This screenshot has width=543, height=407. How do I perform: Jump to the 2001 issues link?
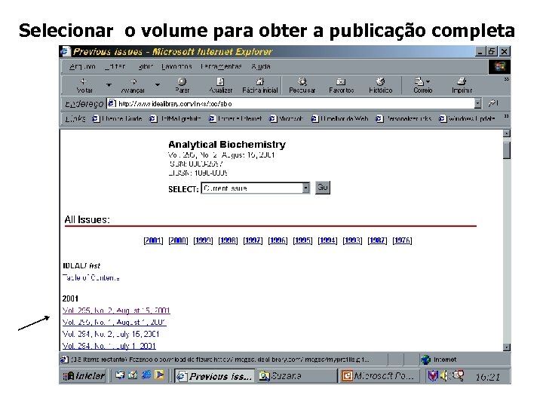[153, 240]
